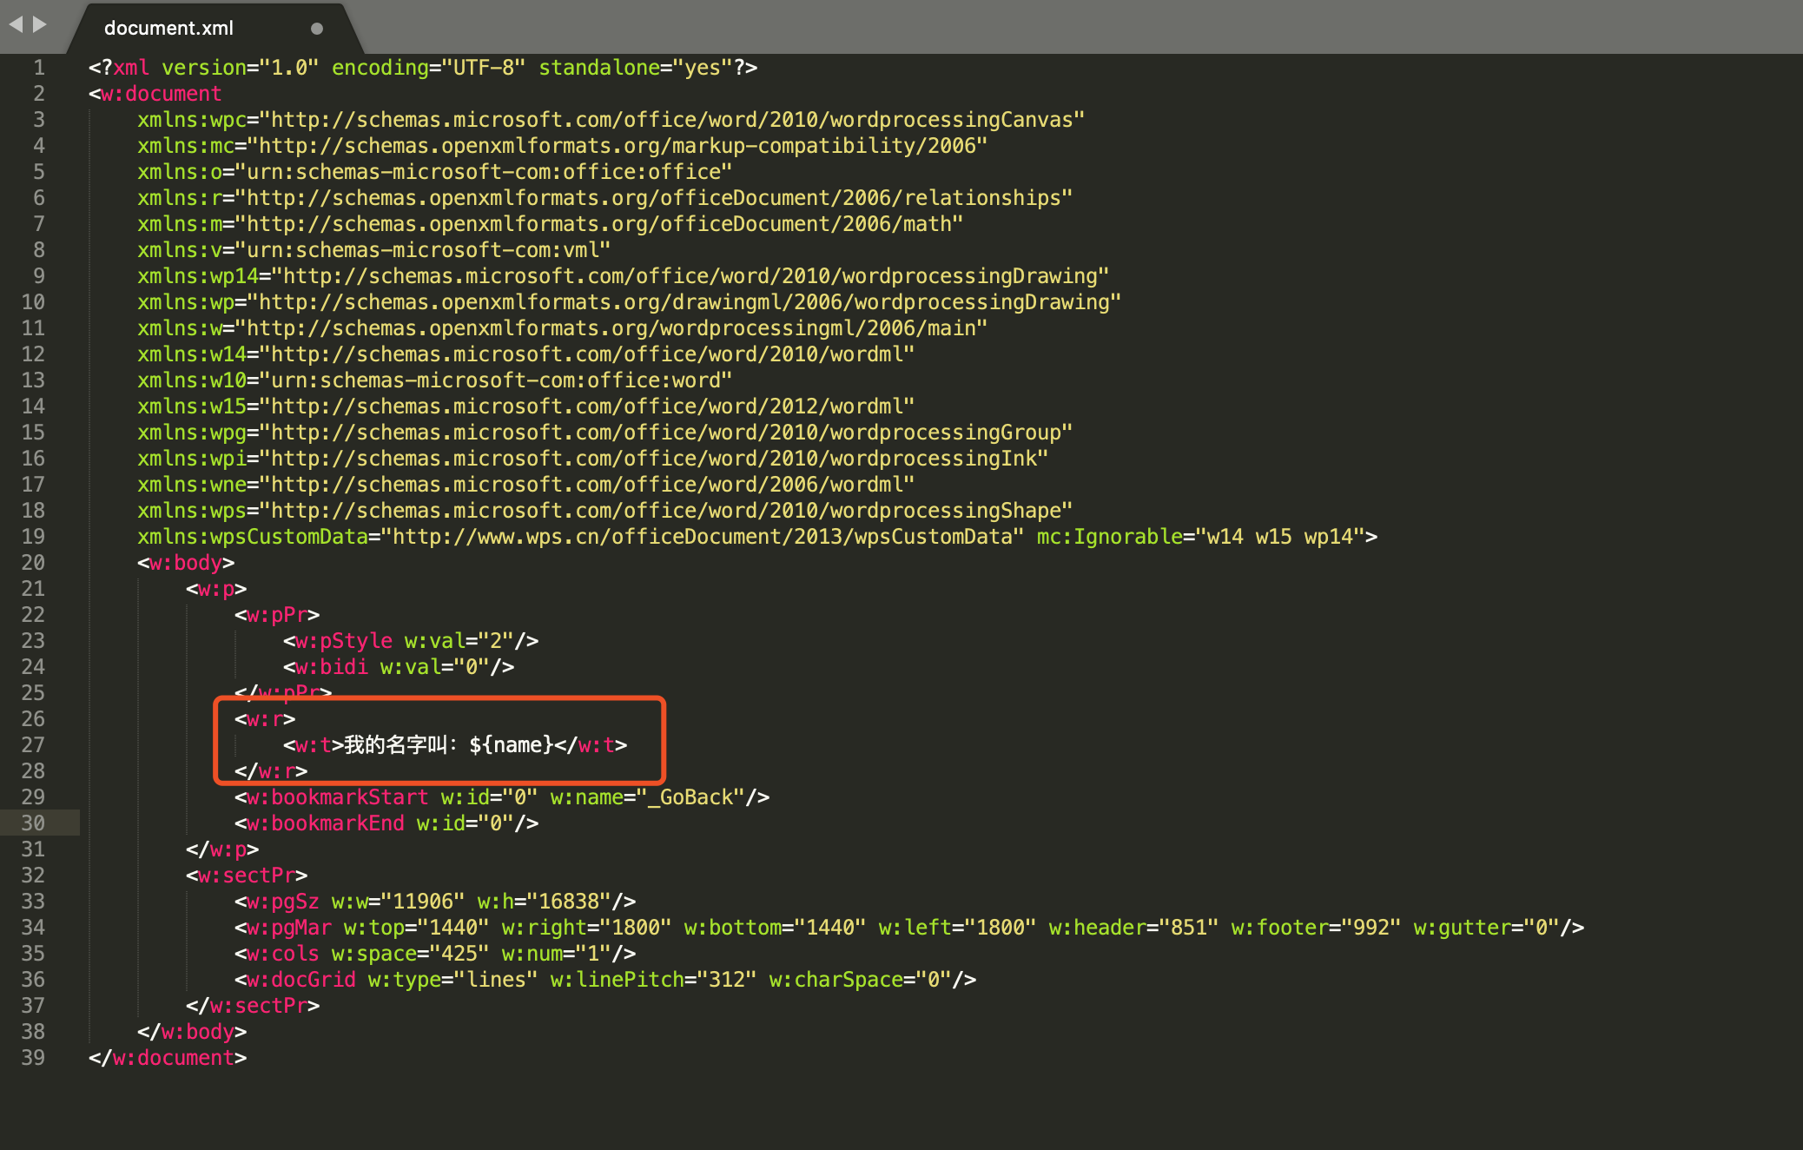Click the xmlns:wps wordprocessingShape line
The width and height of the screenshot is (1803, 1150).
[605, 510]
